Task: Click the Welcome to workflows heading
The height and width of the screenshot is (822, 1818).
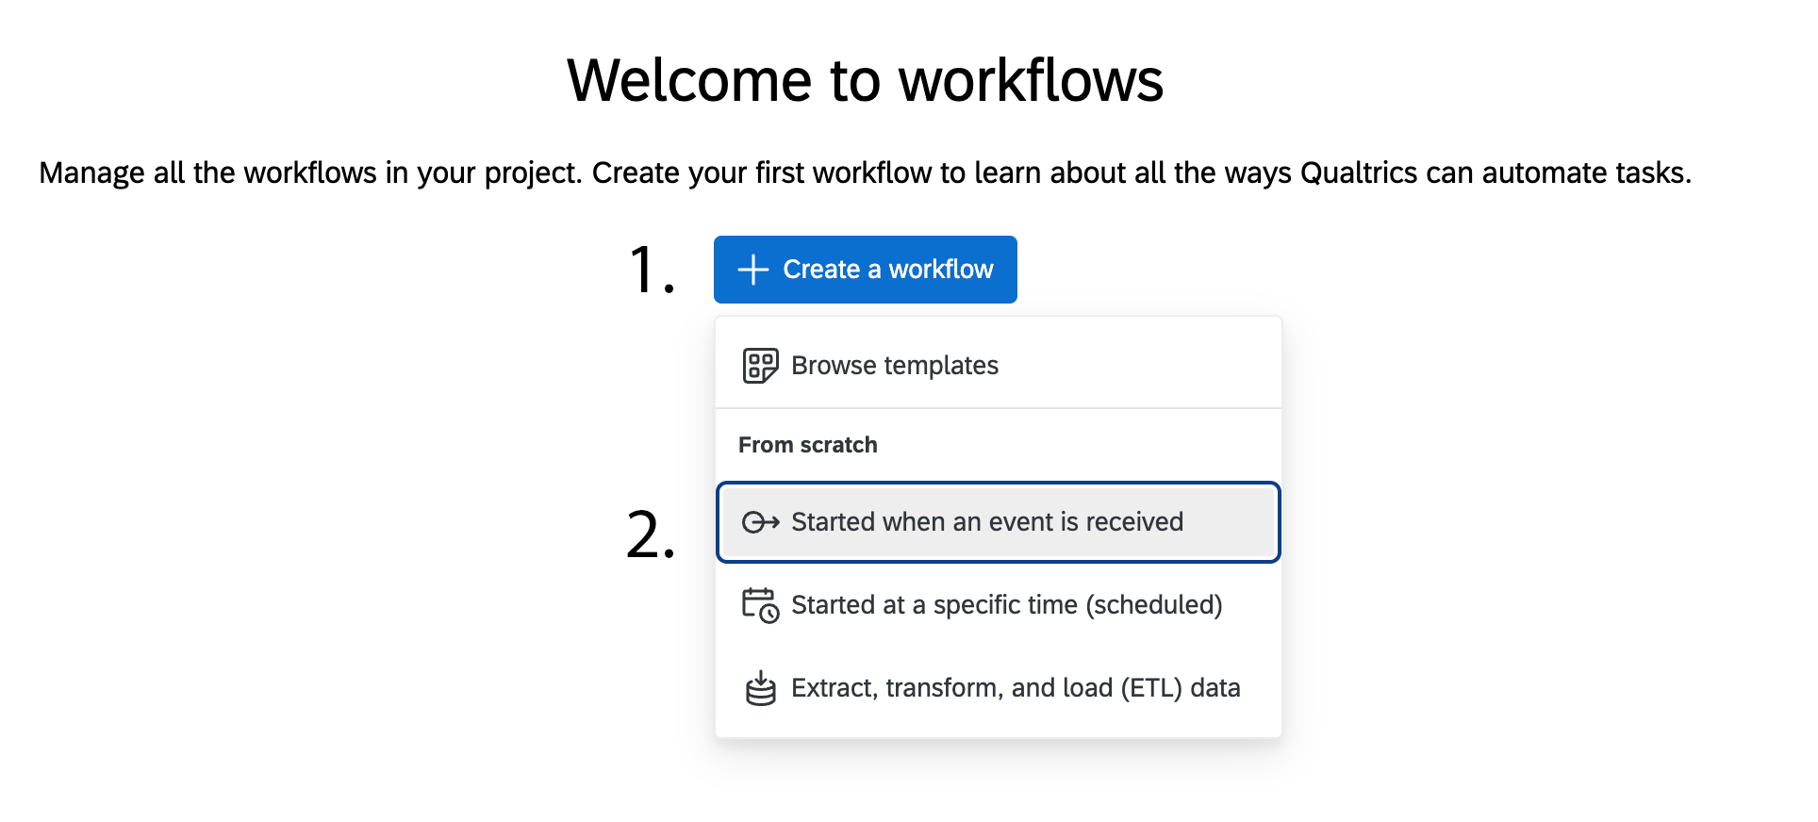Action: tap(865, 80)
